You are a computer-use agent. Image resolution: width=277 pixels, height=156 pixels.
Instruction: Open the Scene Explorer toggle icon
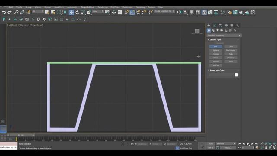click(192, 13)
